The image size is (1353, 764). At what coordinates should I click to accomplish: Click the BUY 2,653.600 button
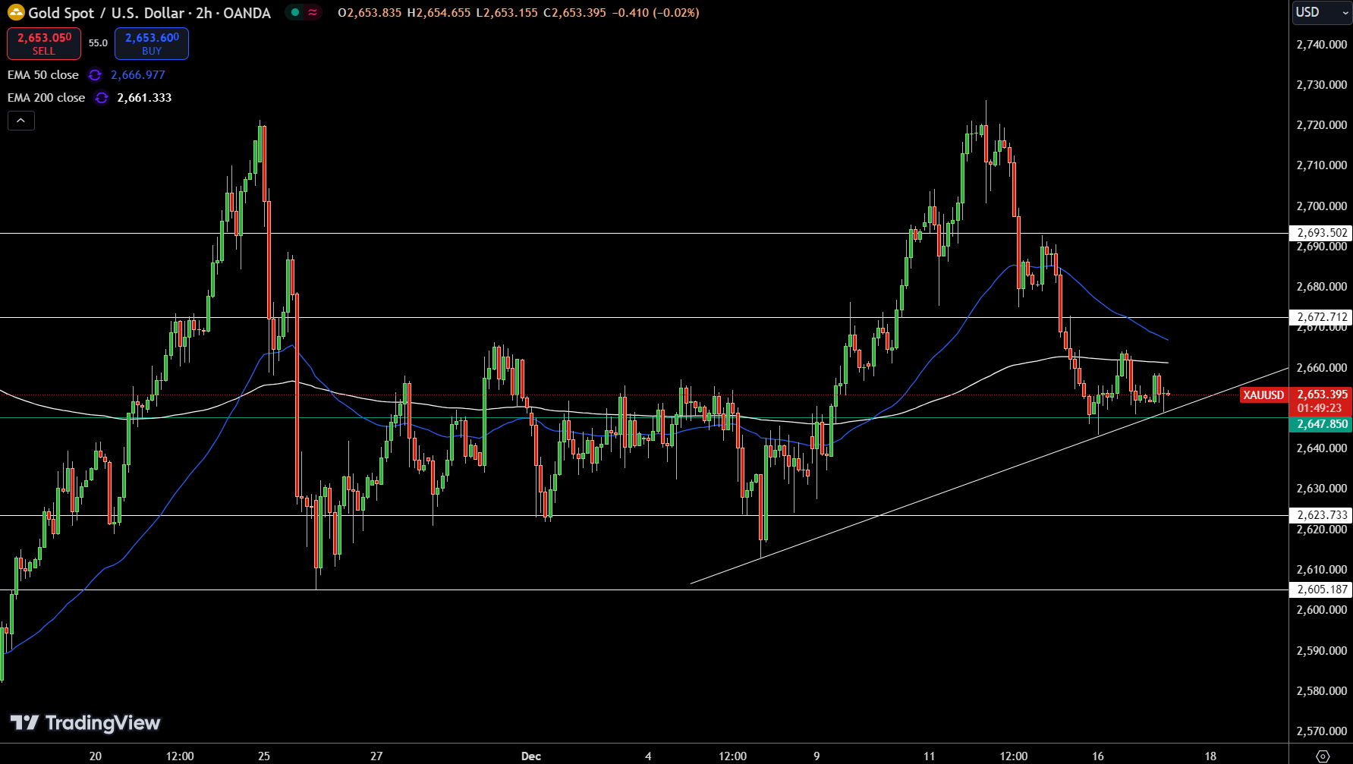click(152, 43)
